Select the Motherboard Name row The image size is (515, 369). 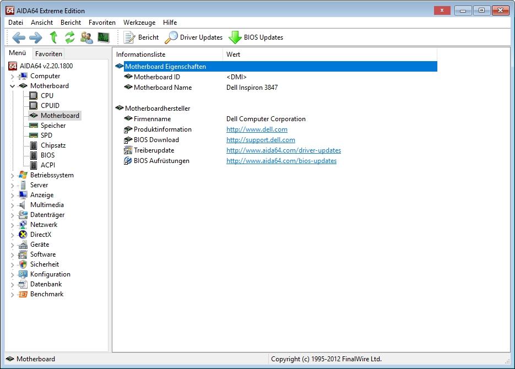tap(276, 88)
